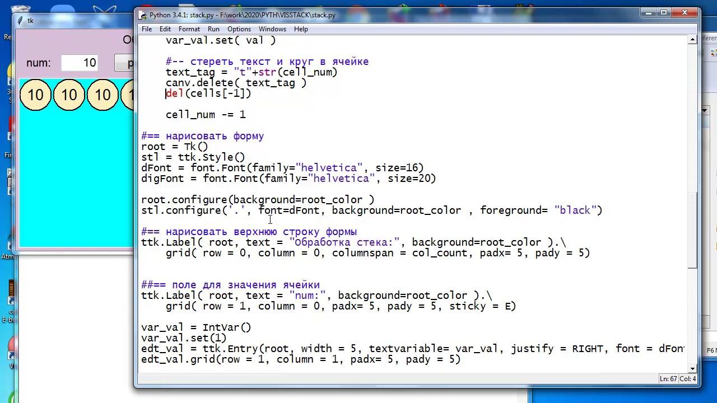This screenshot has width=717, height=403.
Task: Click the 'cell_num -= 1' line
Action: (206, 115)
